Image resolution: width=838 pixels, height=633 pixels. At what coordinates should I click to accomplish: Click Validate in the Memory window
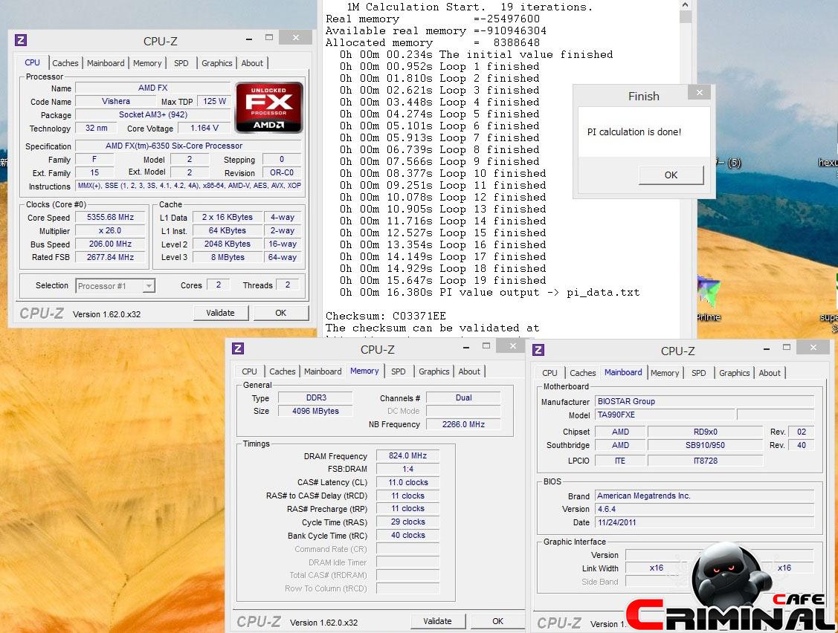coord(437,621)
